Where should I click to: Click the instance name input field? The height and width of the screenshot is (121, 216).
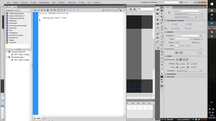tap(187, 10)
